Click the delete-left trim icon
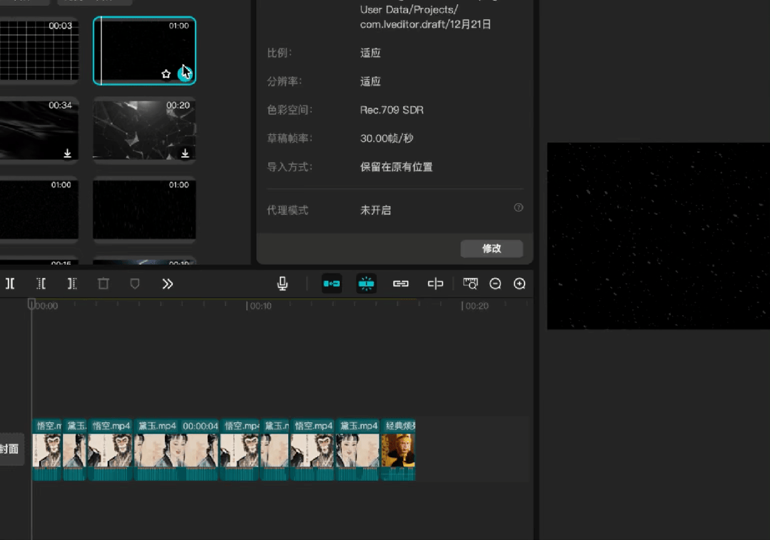Image resolution: width=770 pixels, height=540 pixels. (41, 284)
